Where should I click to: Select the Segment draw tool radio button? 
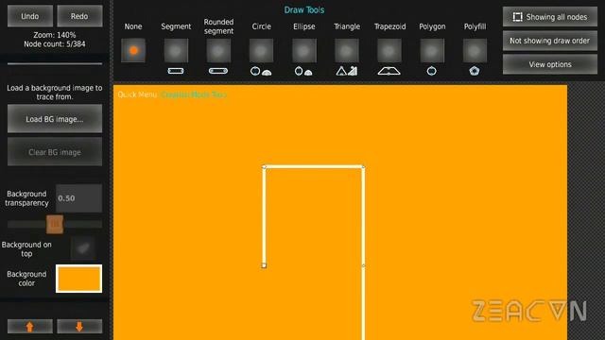tap(176, 50)
